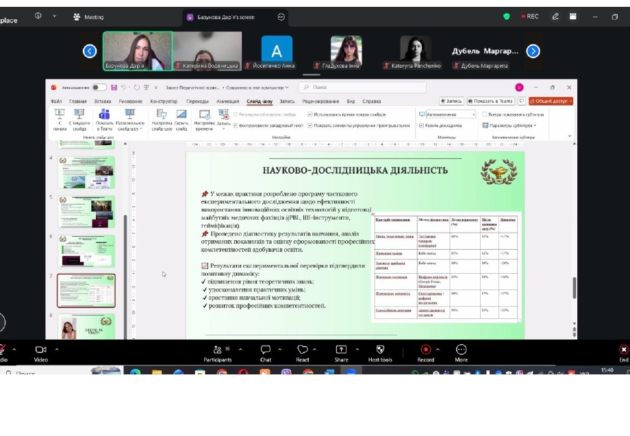Click the Zoom Share screen button
The image size is (630, 436).
pyautogui.click(x=341, y=353)
